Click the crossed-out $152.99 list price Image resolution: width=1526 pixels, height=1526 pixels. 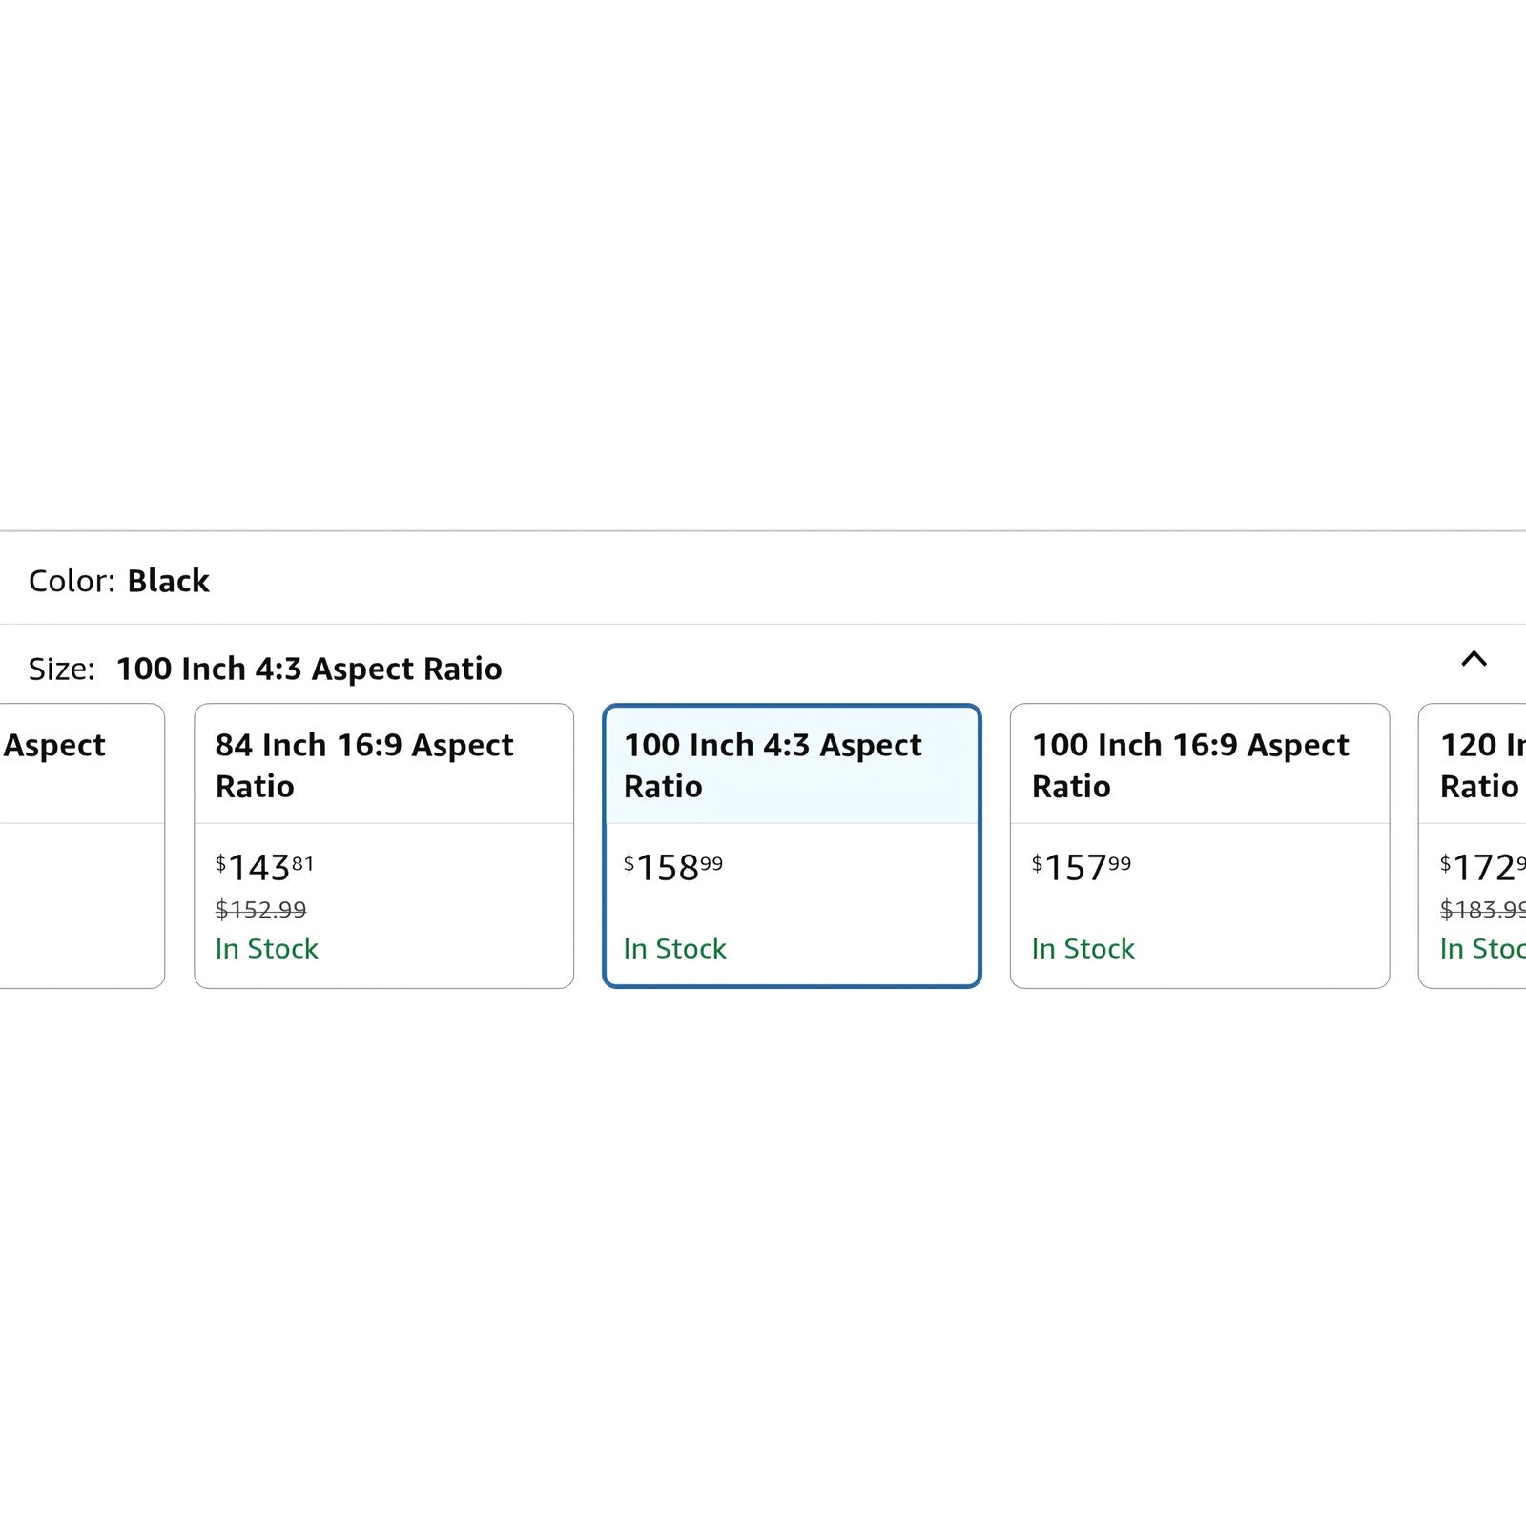(260, 910)
